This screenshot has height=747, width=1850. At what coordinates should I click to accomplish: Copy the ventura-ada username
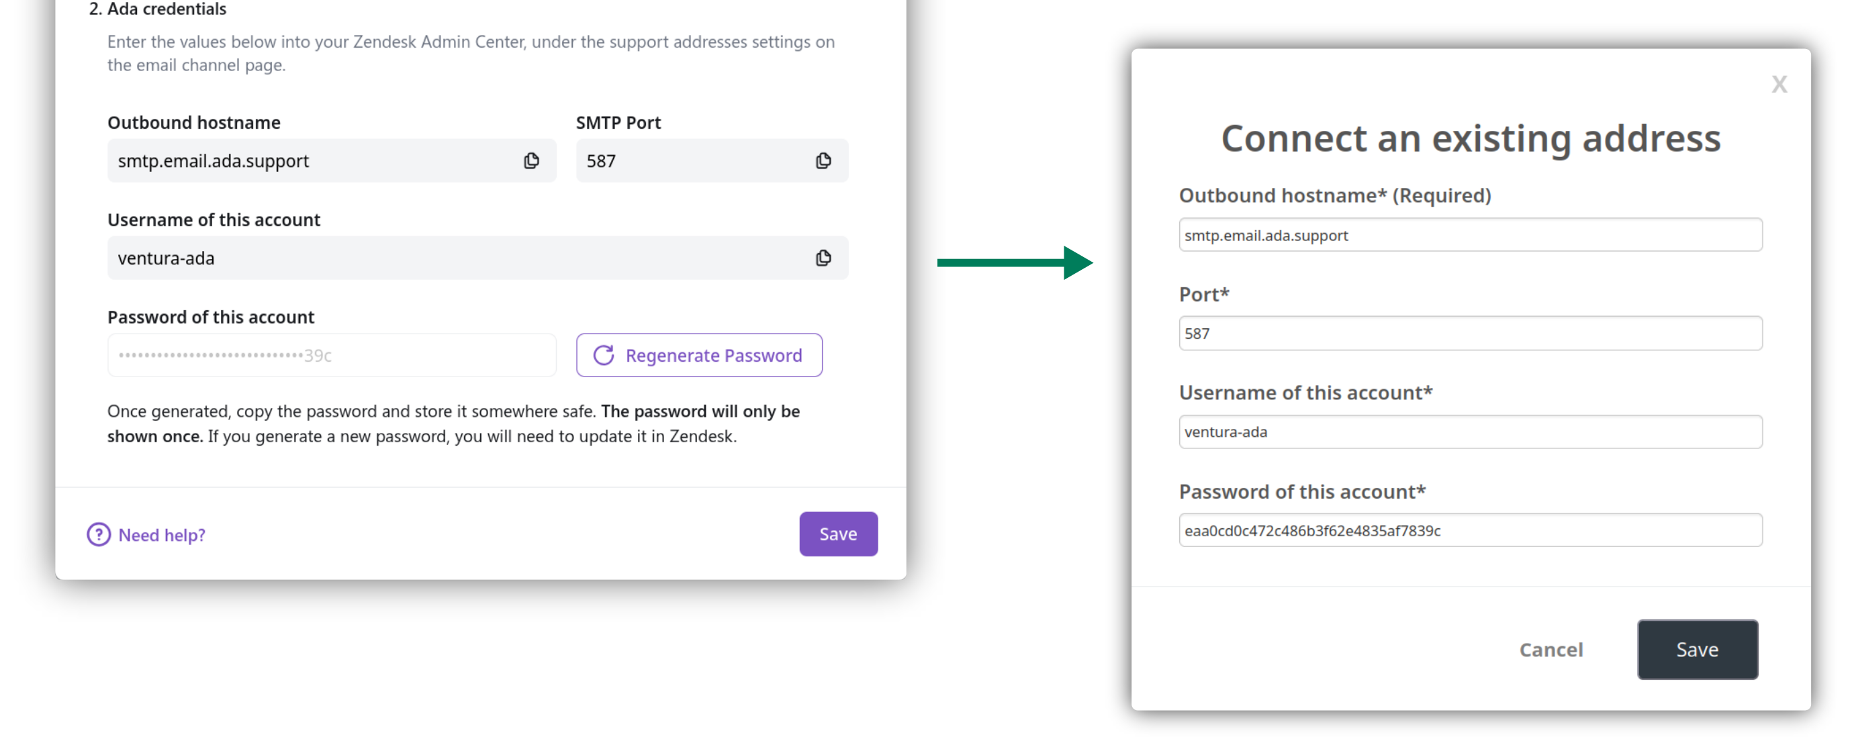[x=823, y=258]
